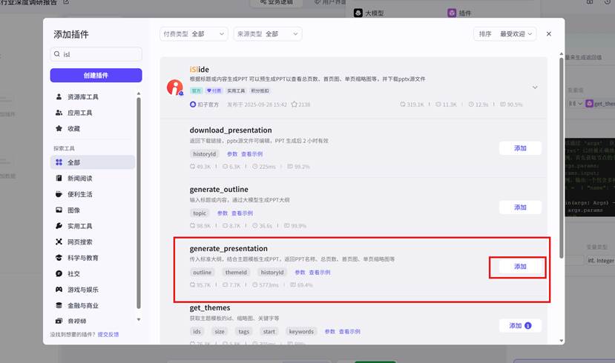Viewport: 615px width, 363px height.
Task: Click the generate_outline tool title
Action: [219, 190]
